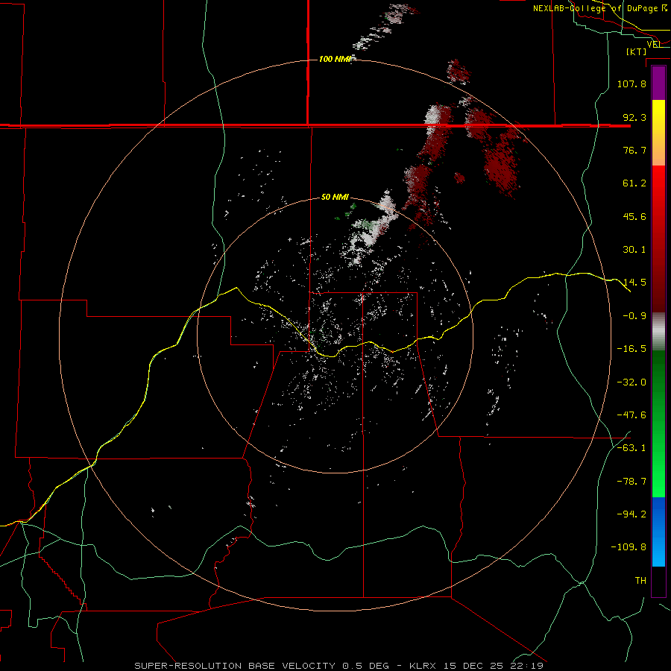The image size is (671, 671).
Task: Click the SUPER-RESOLUTION BASE VELOCITY caption text
Action: (235, 666)
